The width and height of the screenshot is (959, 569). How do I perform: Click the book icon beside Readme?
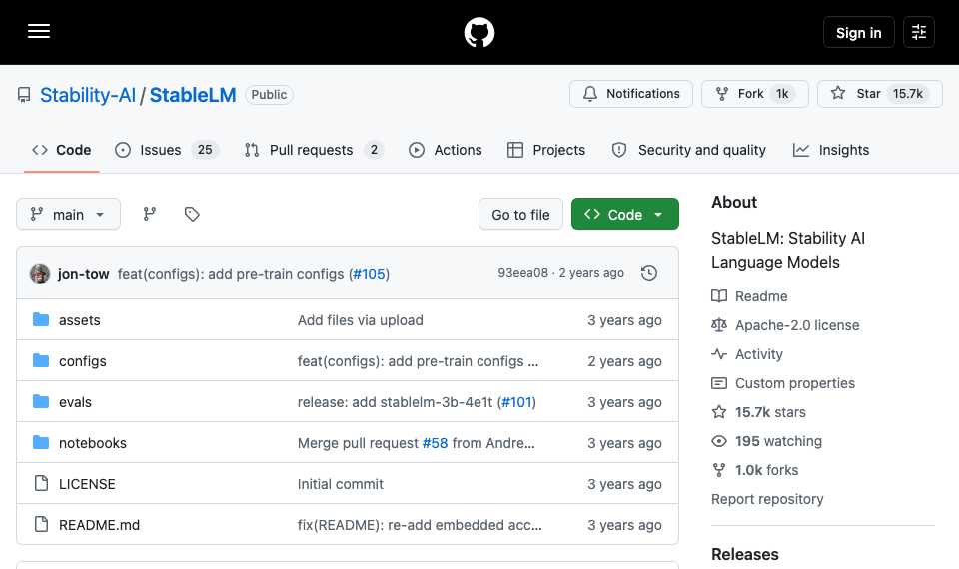(x=719, y=296)
